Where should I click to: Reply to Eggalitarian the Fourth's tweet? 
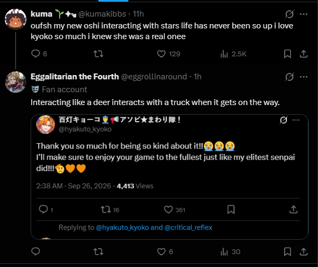(x=35, y=251)
